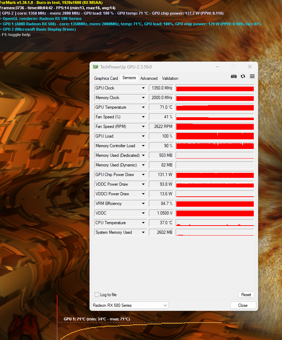
Task: Click the GPU-Z refresh icon
Action: coord(243,76)
